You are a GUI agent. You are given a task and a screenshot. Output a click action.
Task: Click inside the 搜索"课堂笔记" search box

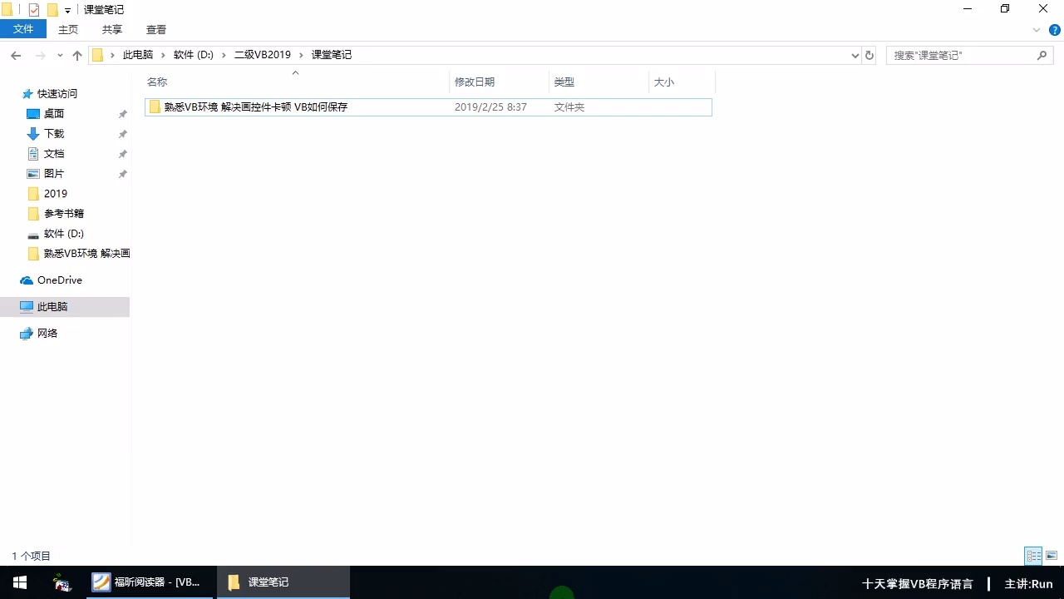click(964, 55)
